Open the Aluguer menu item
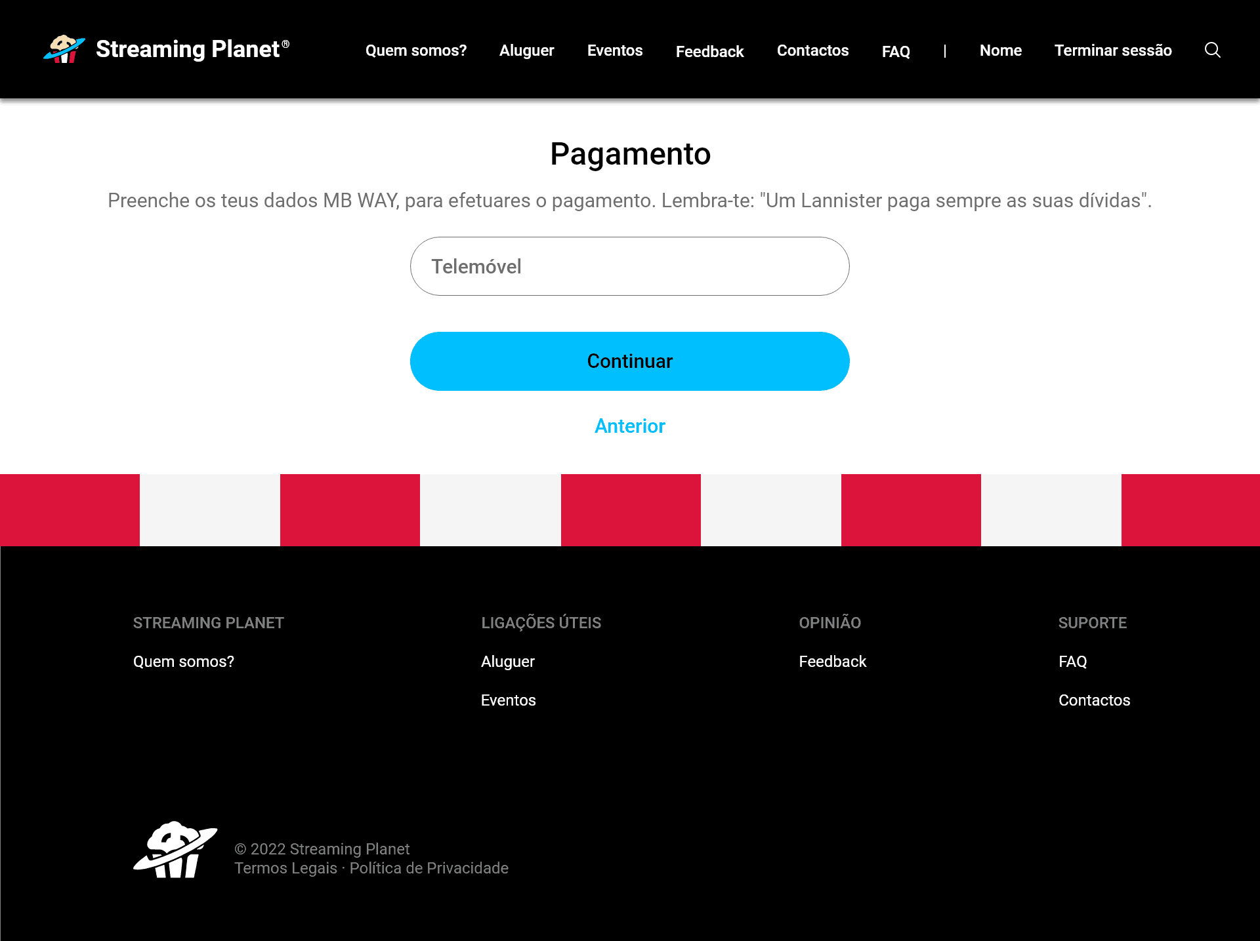This screenshot has width=1260, height=941. point(526,50)
